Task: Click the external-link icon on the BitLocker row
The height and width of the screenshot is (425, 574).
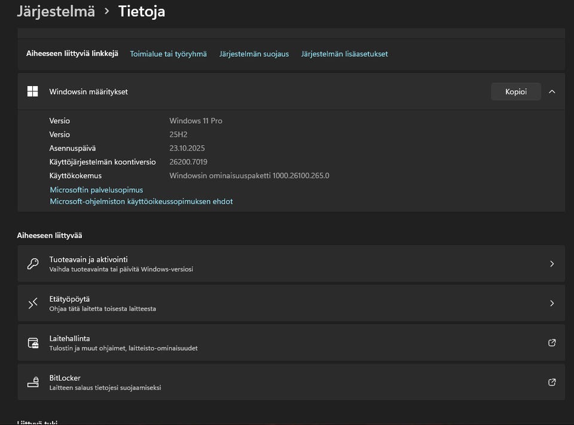Action: (x=552, y=382)
